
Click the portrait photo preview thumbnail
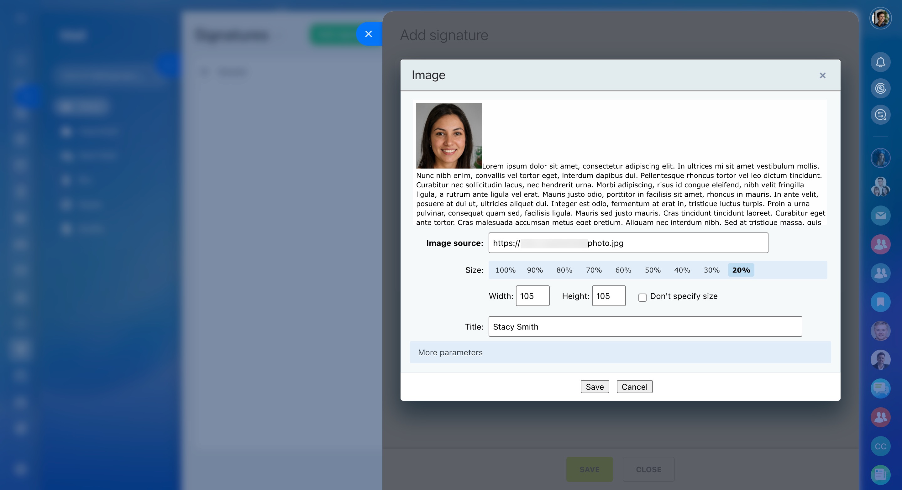coord(449,135)
